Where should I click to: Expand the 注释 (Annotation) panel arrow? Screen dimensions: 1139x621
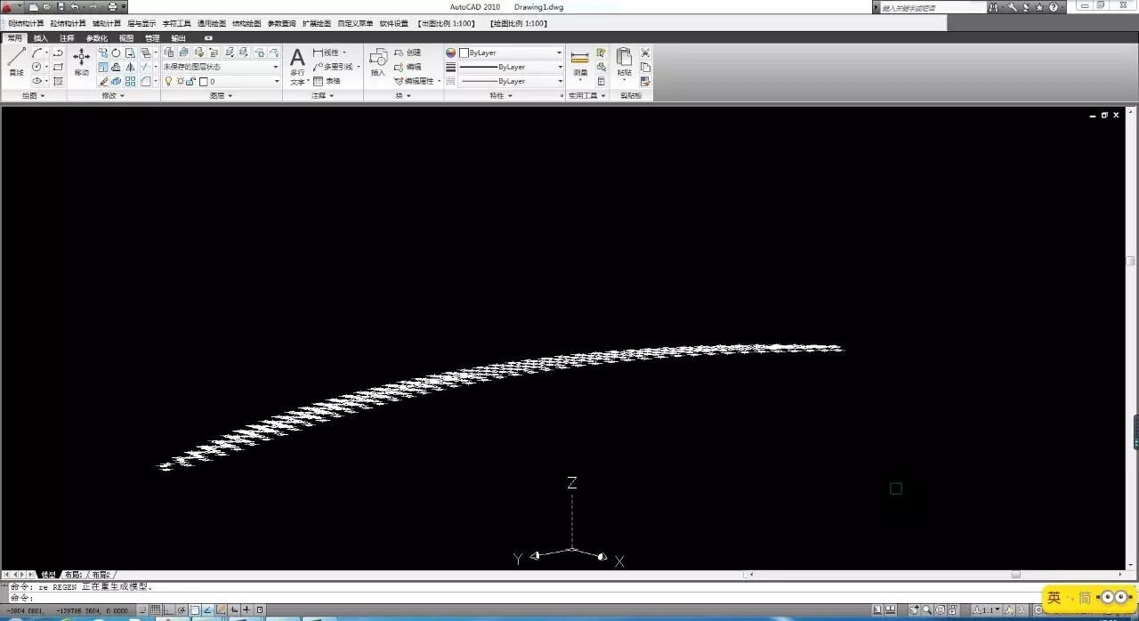pos(331,95)
